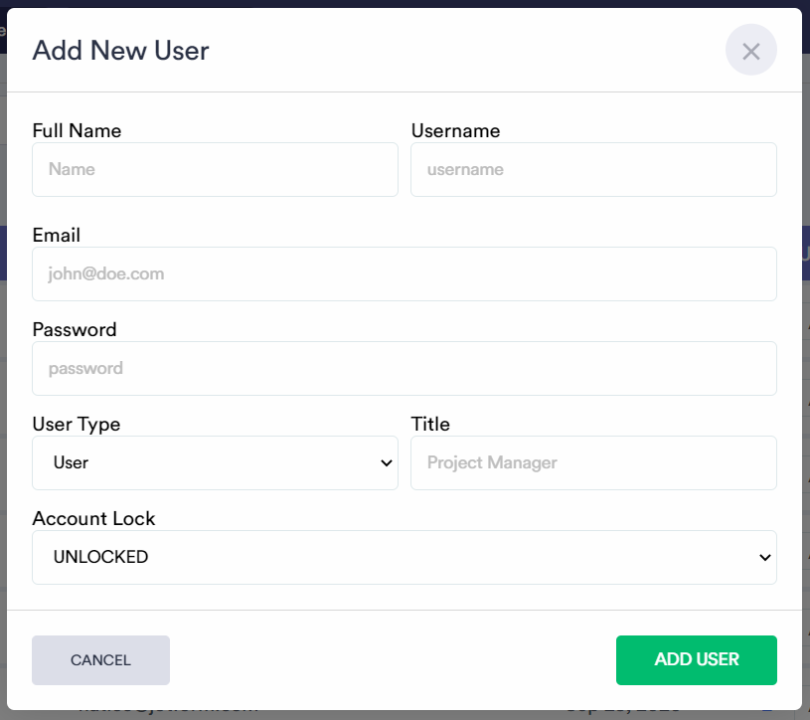Select the Email input box
The width and height of the screenshot is (810, 720).
pyautogui.click(x=405, y=273)
